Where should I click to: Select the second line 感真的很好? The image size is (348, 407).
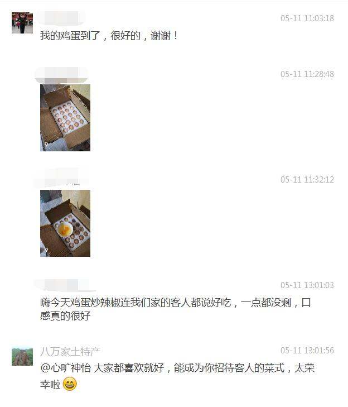65,316
